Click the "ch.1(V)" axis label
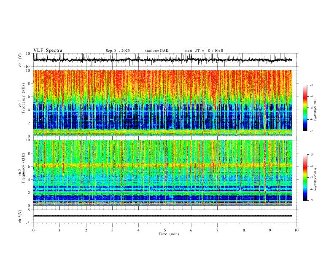The image size is (334, 258). pyautogui.click(x=20, y=60)
